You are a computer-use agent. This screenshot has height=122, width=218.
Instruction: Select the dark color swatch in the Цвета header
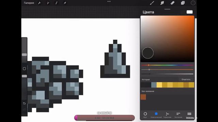click(x=183, y=12)
